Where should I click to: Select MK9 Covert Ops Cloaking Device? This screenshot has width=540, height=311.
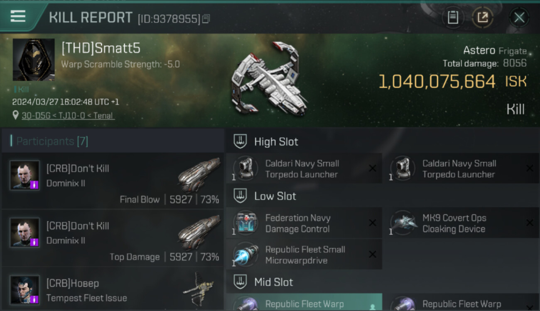click(461, 223)
